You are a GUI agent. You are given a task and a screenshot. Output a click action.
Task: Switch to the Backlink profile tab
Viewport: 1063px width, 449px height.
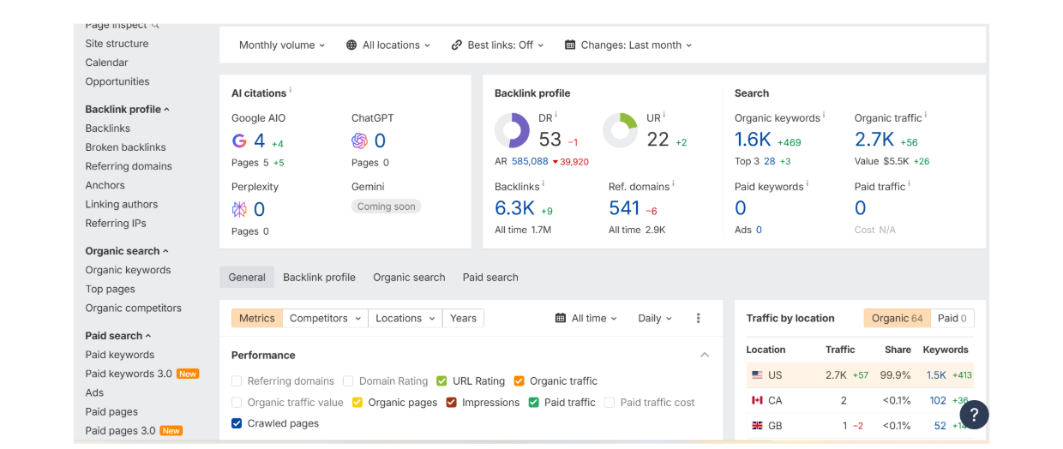[319, 278]
